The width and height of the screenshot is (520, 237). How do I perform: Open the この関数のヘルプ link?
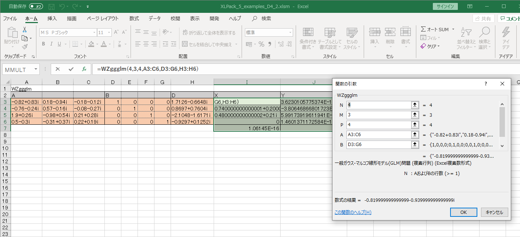(353, 212)
